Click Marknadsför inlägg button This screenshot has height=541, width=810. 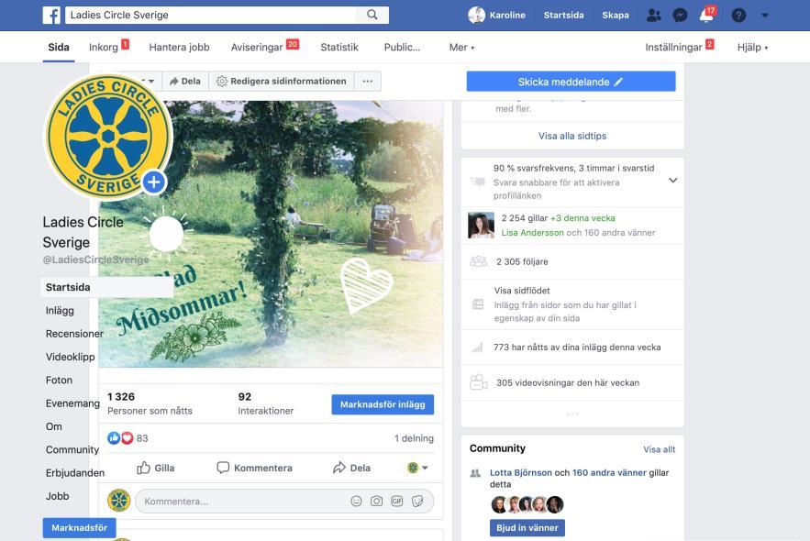[x=383, y=404]
